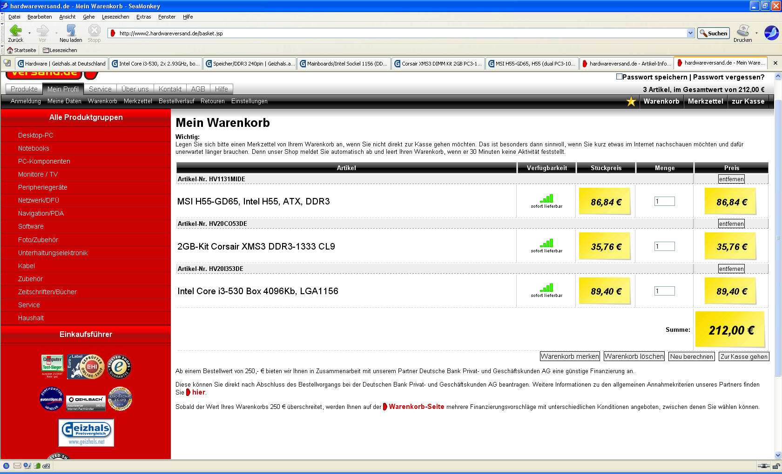The width and height of the screenshot is (782, 474).
Task: Click the Stopp toolbar icon
Action: click(94, 33)
